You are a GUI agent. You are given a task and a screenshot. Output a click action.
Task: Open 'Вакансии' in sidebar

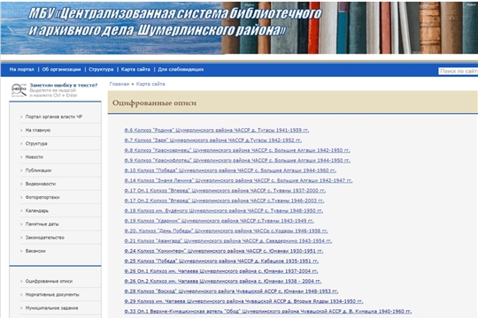coord(35,251)
